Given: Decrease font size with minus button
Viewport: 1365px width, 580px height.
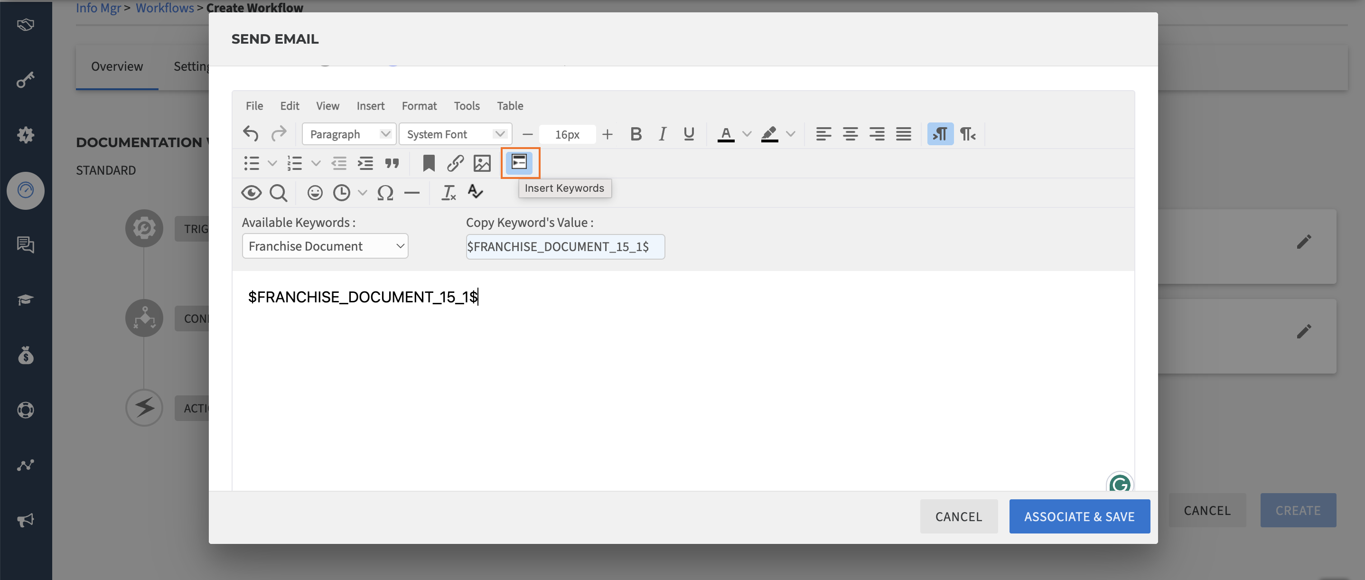Looking at the screenshot, I should [x=527, y=134].
